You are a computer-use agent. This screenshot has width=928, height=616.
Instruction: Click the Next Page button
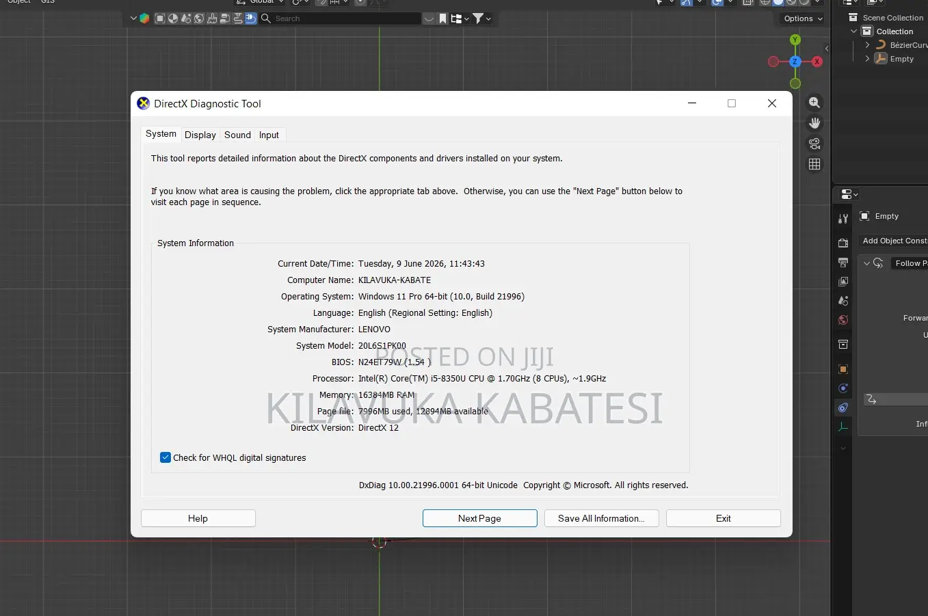pyautogui.click(x=479, y=518)
